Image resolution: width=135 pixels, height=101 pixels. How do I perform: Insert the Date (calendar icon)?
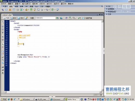tap(31, 10)
